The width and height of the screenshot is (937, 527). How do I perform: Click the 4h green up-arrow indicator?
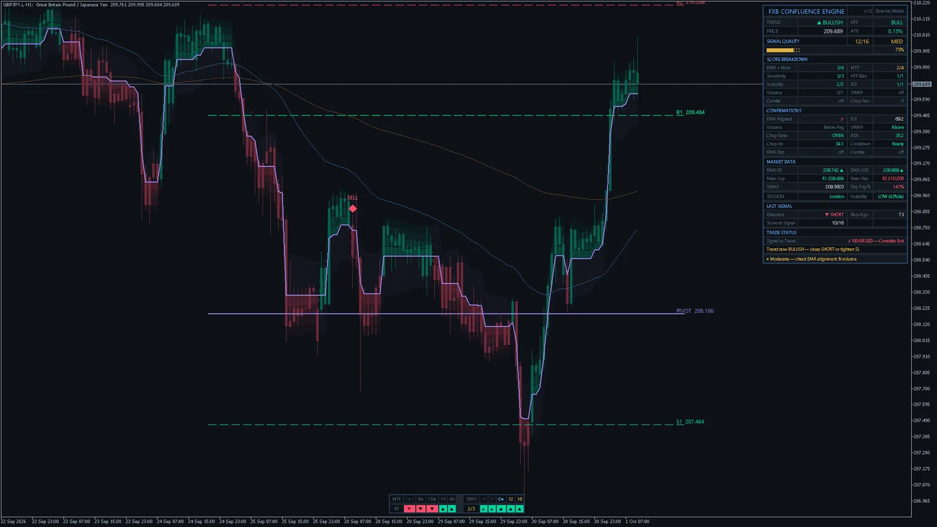452,509
